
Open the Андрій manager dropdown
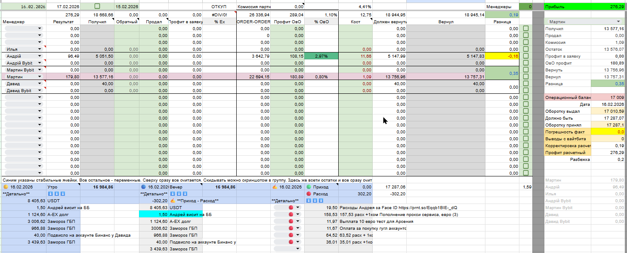pos(40,56)
